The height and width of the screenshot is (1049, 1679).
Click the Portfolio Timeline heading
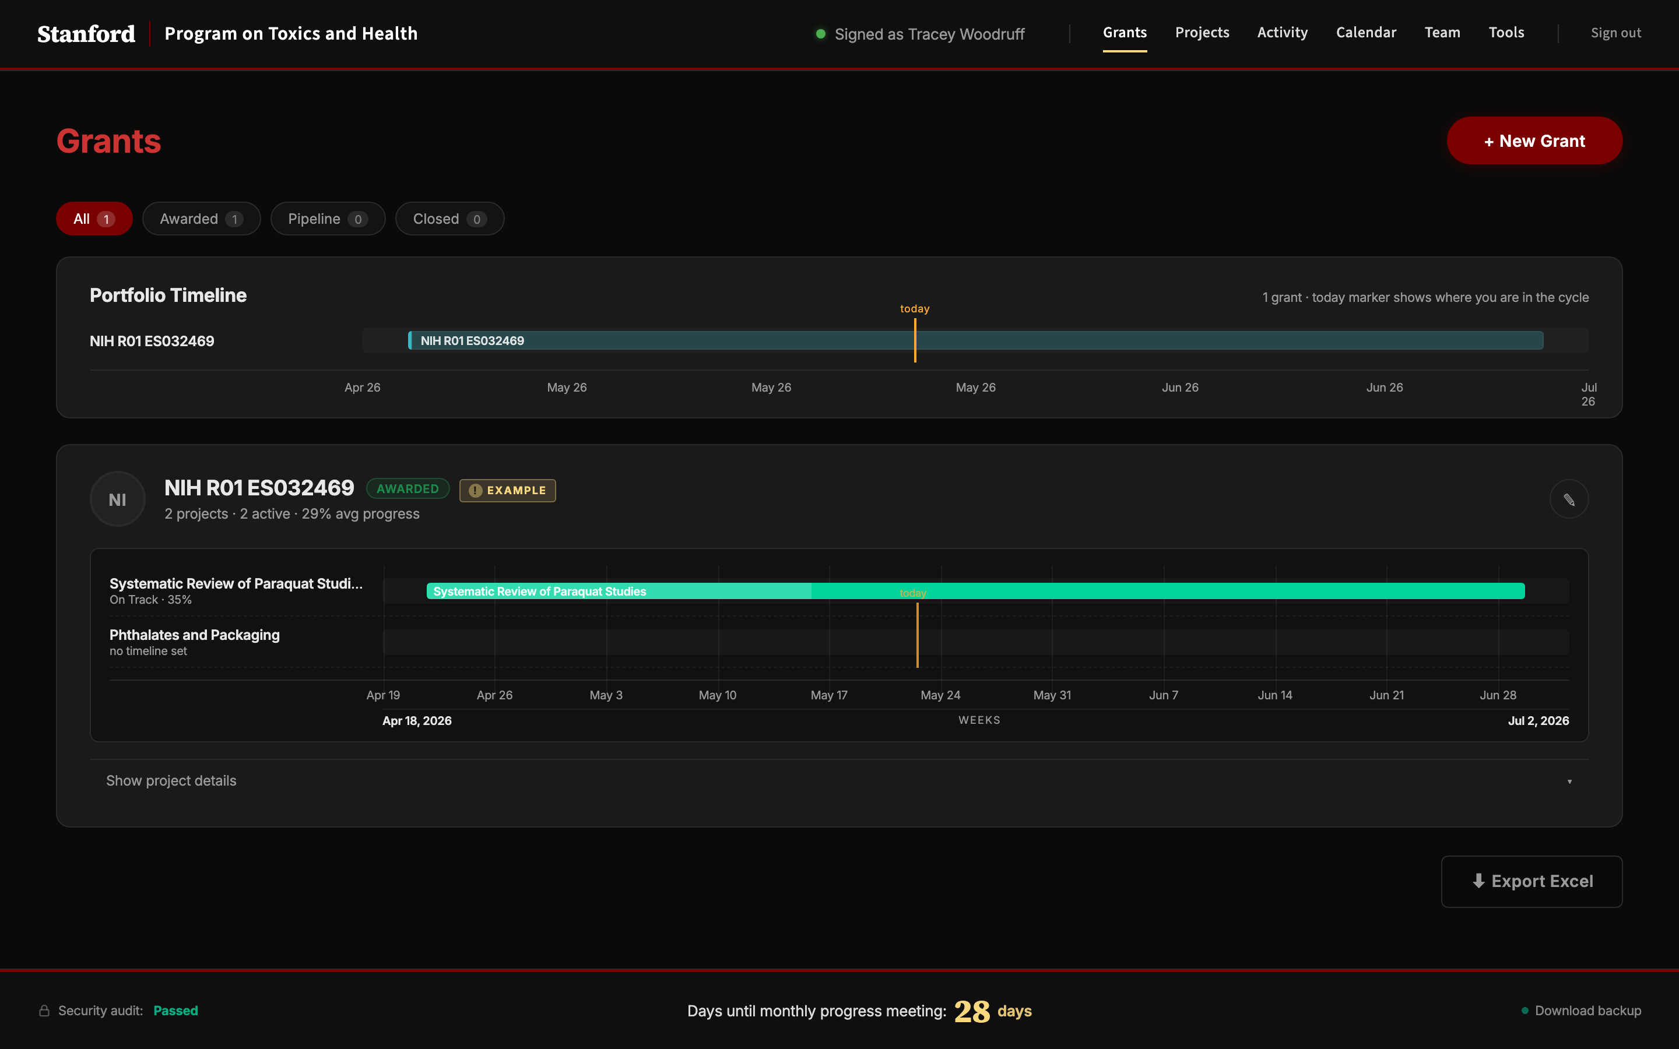tap(168, 295)
